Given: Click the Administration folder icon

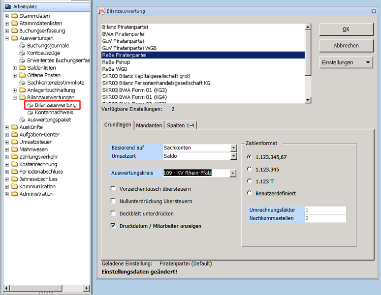Looking at the screenshot, I should pos(14,194).
